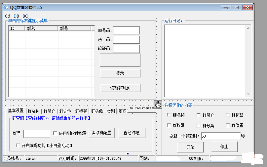Click the timer stopwatch icon
The width and height of the screenshot is (267, 167).
158,104
